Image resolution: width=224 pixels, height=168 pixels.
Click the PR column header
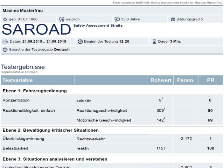211,80
